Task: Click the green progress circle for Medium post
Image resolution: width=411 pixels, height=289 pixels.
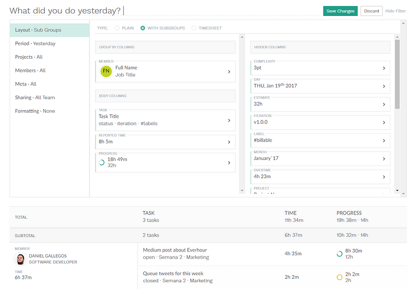Action: point(339,254)
